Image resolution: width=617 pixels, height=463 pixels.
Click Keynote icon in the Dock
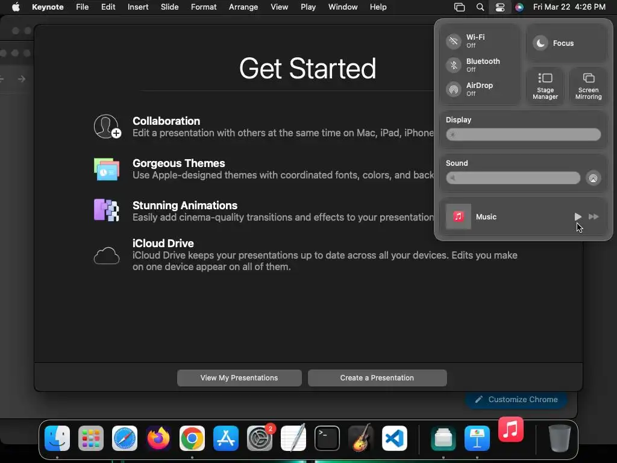477,438
